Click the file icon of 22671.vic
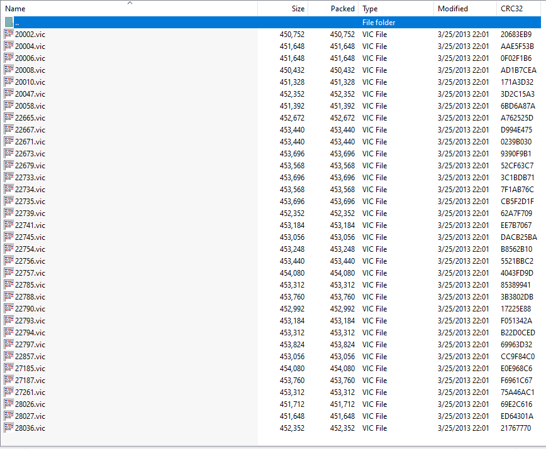 click(x=9, y=141)
